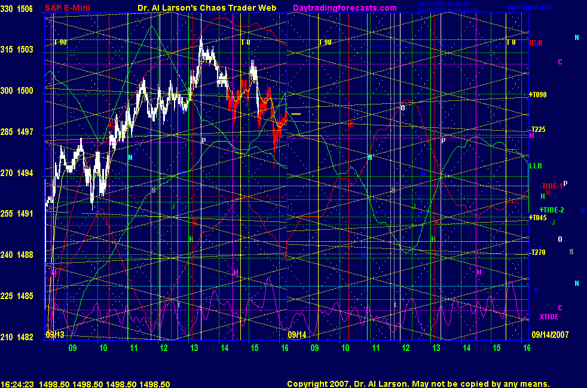Screen dimensions: 587x388
Task: Click the 285 1497 price axis label
Action: tap(17, 131)
